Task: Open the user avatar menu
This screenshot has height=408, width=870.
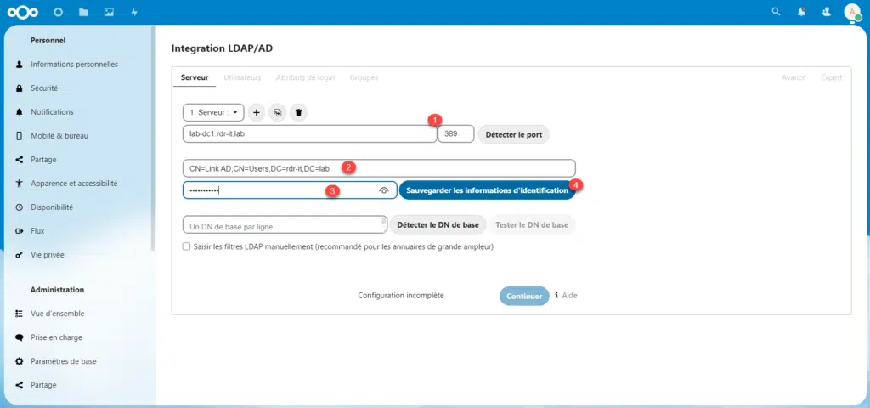Action: 852,12
